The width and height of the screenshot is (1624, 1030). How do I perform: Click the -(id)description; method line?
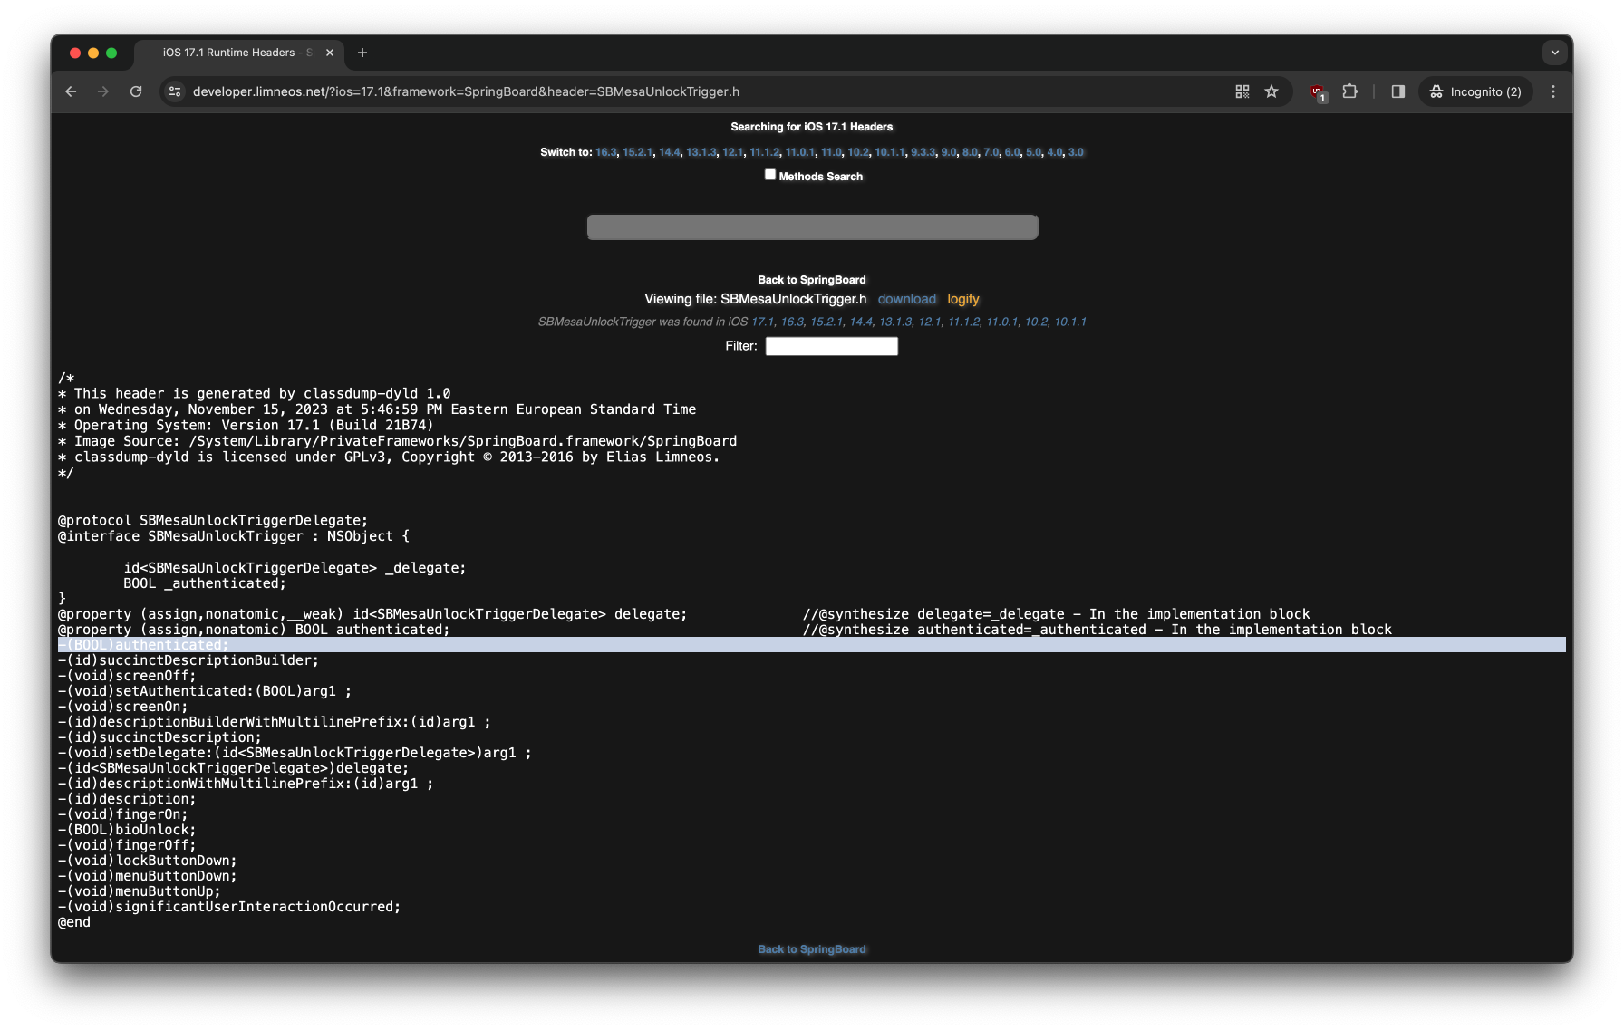[x=127, y=799]
